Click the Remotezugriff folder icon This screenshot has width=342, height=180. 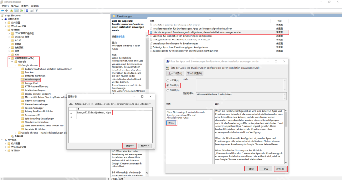tap(22, 115)
